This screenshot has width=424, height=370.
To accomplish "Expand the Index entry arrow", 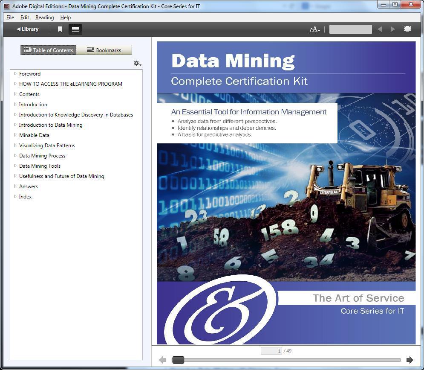I will click(x=15, y=196).
